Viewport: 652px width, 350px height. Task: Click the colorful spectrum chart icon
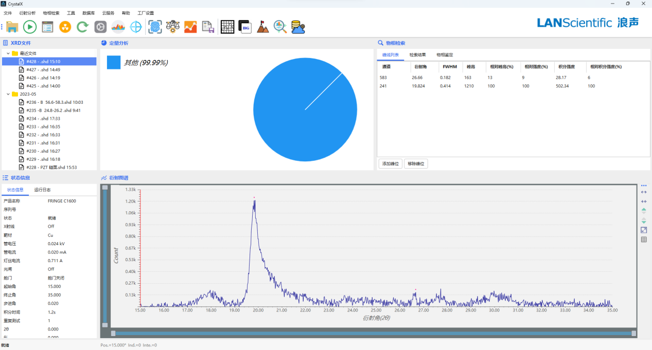tap(118, 27)
